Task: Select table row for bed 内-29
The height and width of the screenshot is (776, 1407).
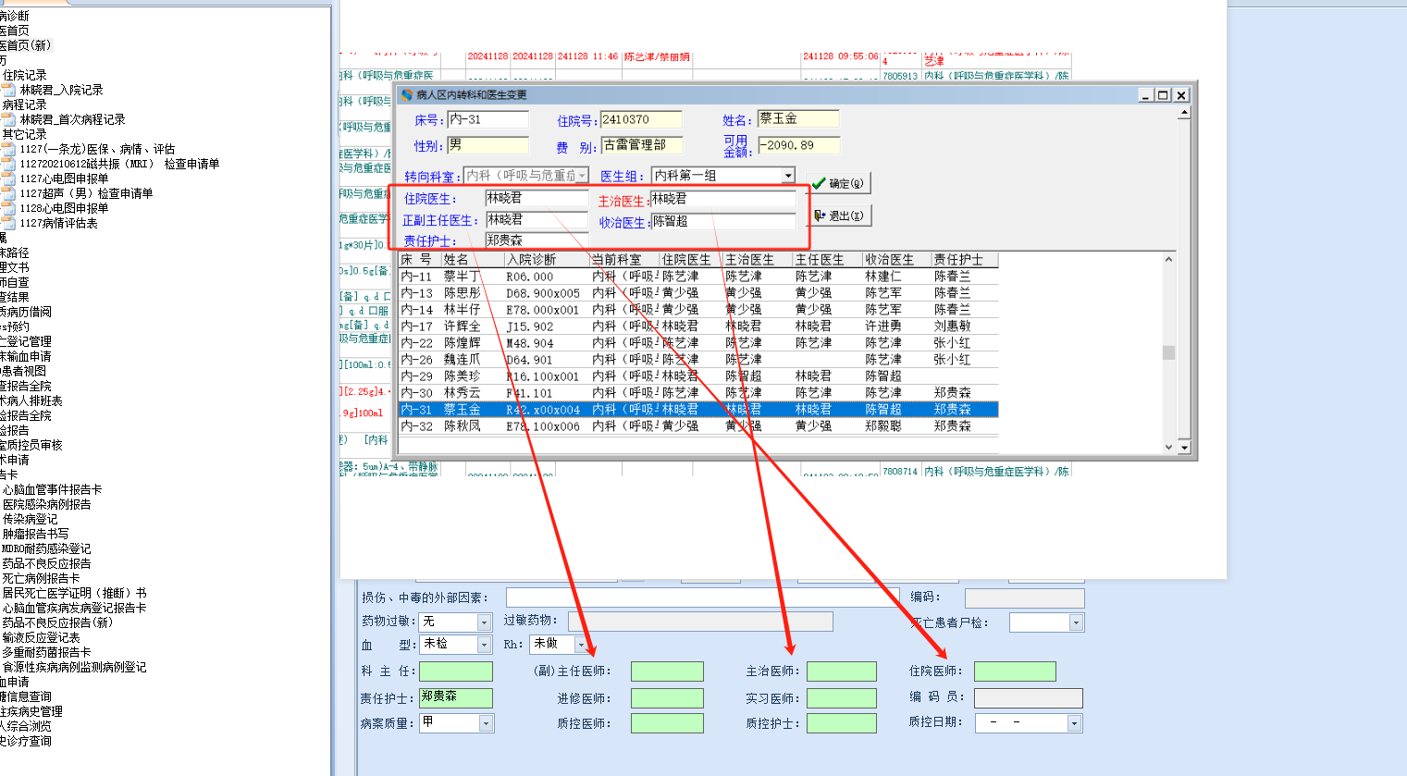Action: pyautogui.click(x=698, y=376)
